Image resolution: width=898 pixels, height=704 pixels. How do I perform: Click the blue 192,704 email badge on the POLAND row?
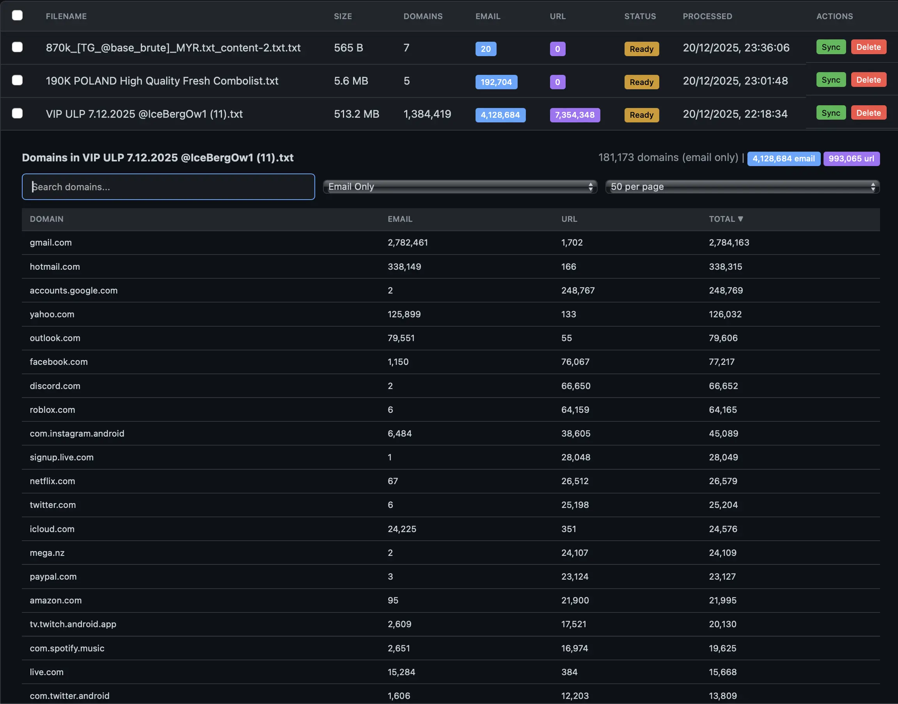coord(496,82)
